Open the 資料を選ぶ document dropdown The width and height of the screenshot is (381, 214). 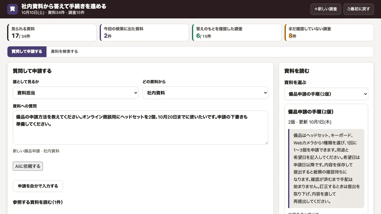coord(326,94)
